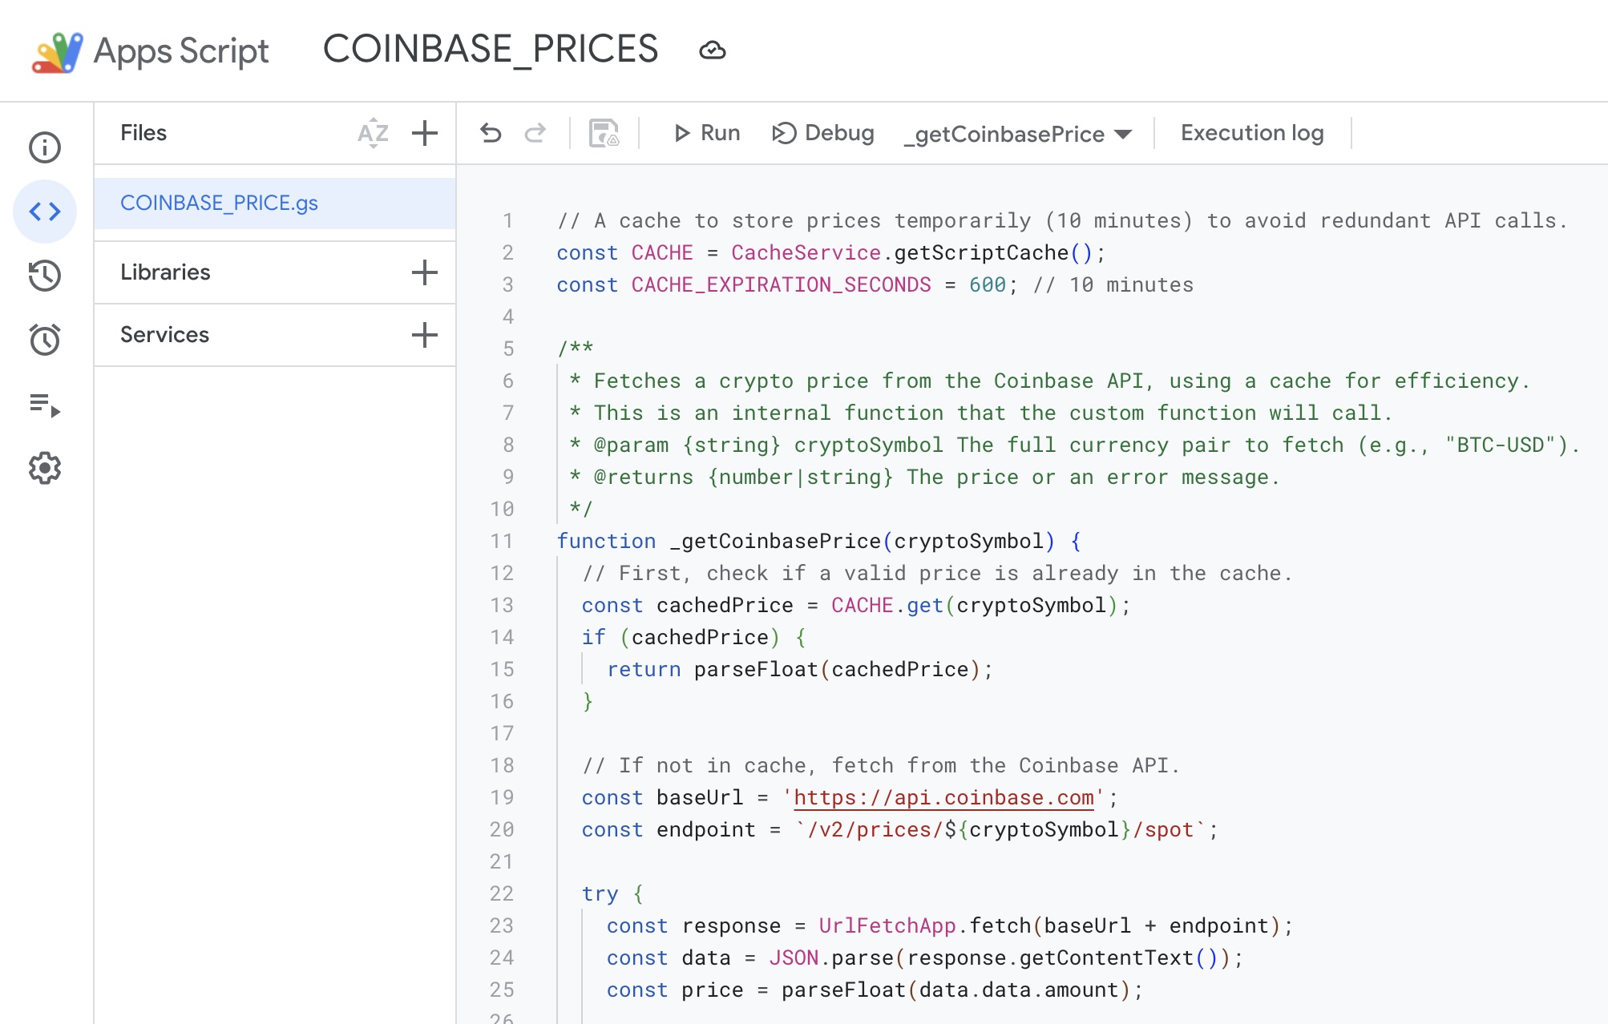Click the Services section label
Viewport: 1608px width, 1024px height.
(x=164, y=335)
